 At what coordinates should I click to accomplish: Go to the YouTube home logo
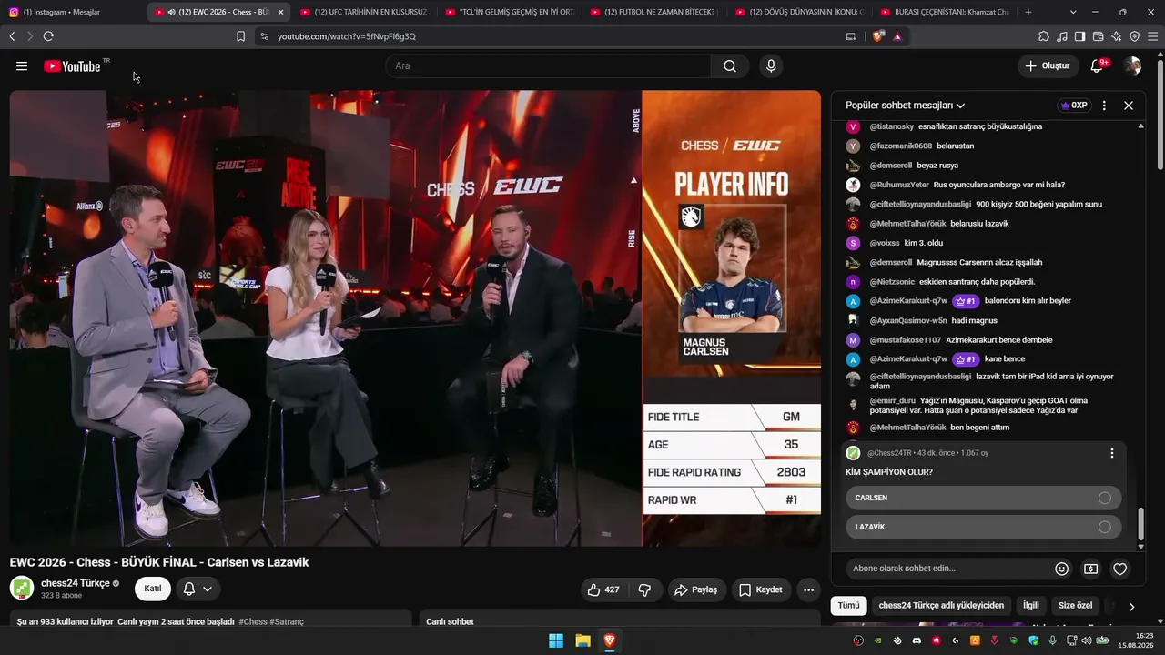tap(72, 66)
